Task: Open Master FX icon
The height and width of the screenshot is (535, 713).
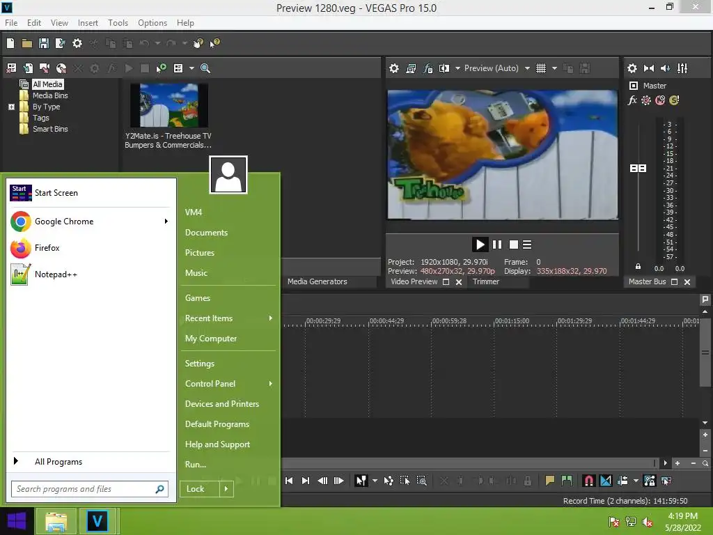Action: click(x=632, y=100)
